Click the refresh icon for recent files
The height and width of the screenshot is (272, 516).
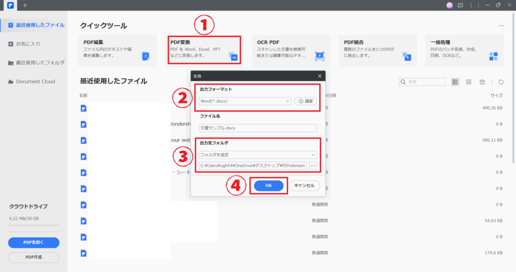tap(501, 82)
